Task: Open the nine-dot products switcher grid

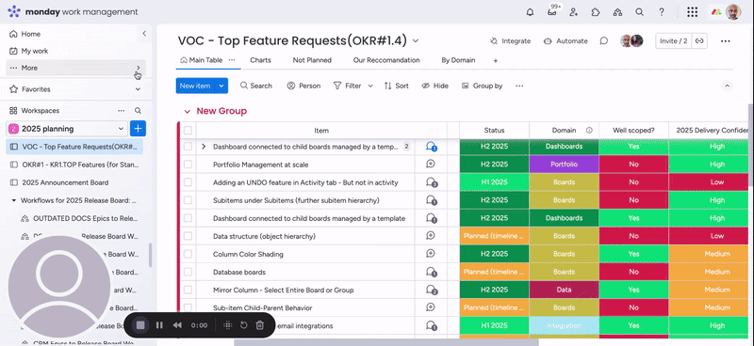Action: pyautogui.click(x=692, y=12)
